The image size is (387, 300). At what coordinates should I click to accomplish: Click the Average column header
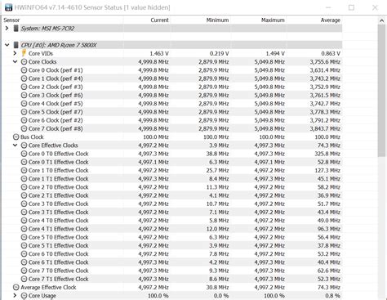[x=330, y=20]
